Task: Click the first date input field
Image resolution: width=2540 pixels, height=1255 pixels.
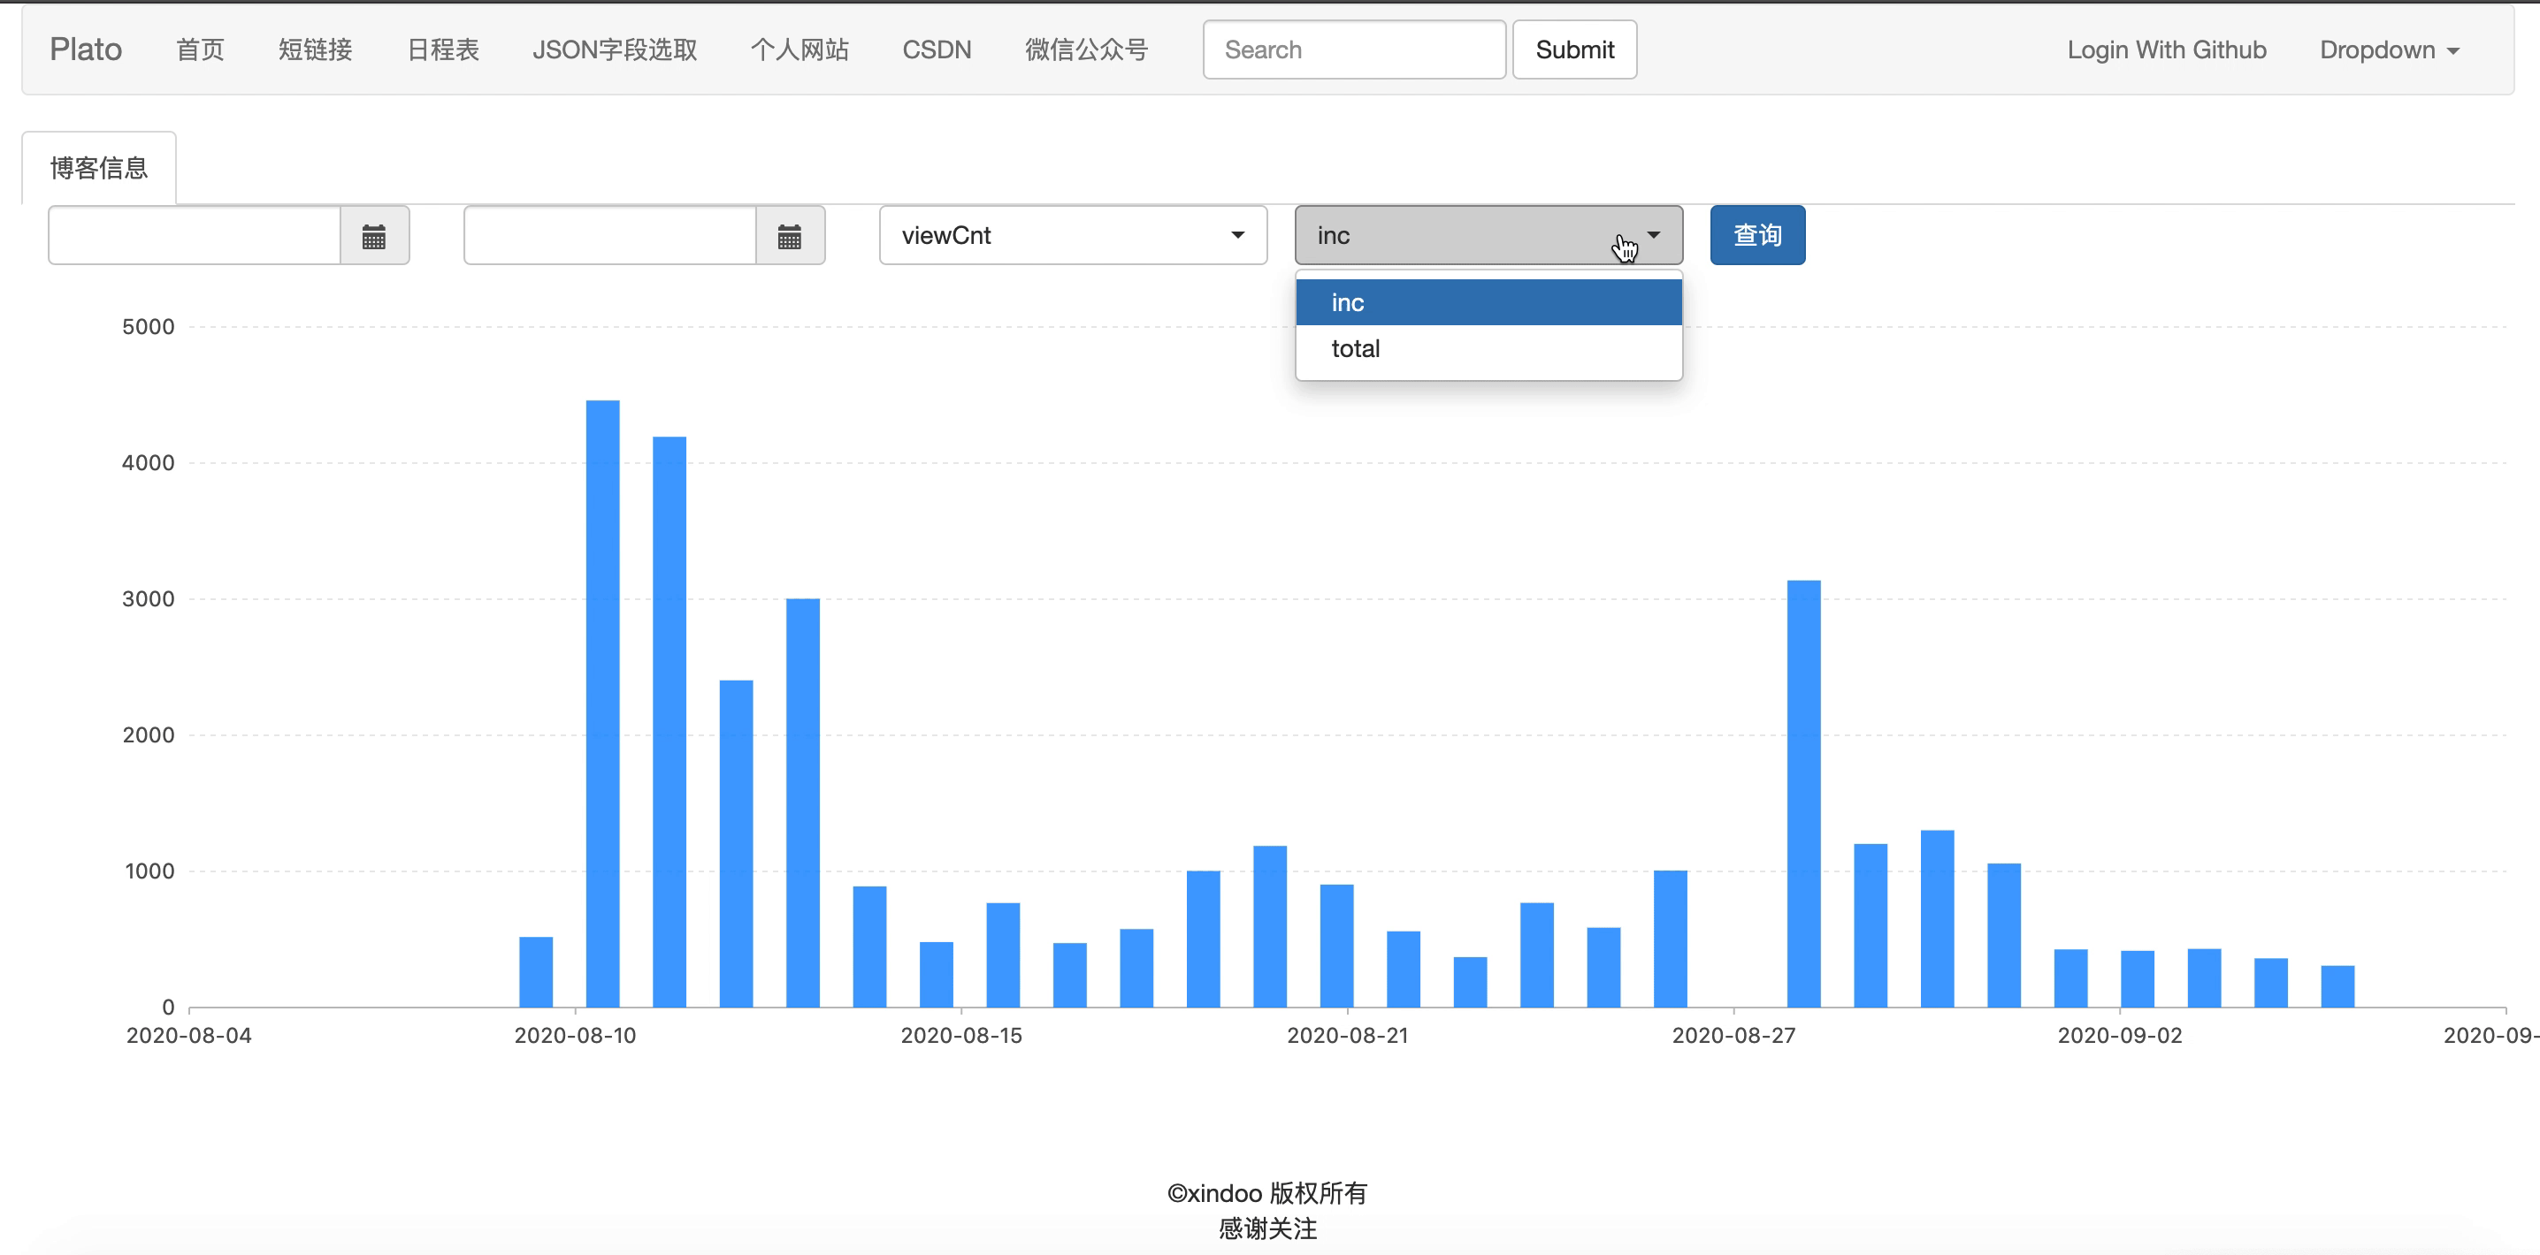Action: (195, 235)
